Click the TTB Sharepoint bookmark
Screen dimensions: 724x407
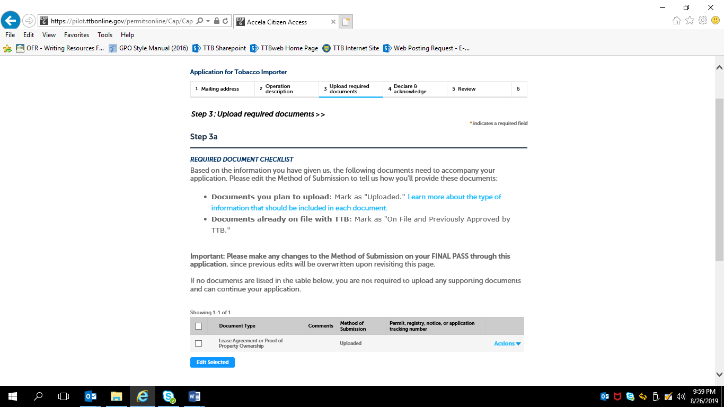pyautogui.click(x=219, y=48)
